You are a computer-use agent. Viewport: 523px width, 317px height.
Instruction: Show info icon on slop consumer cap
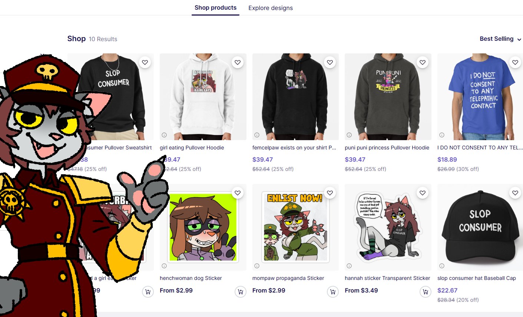tap(442, 265)
